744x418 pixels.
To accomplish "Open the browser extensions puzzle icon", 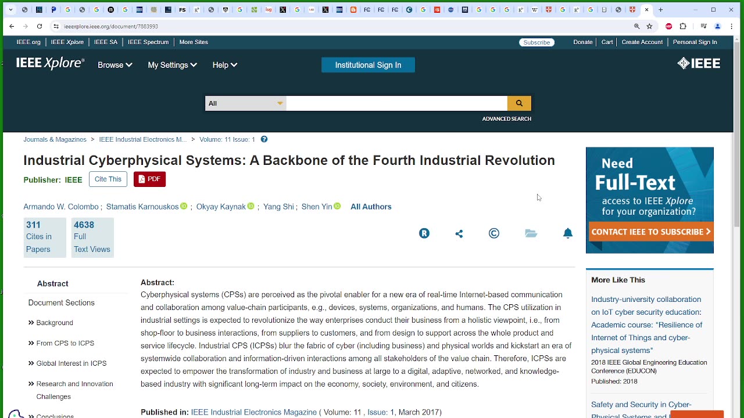I will pos(683,26).
